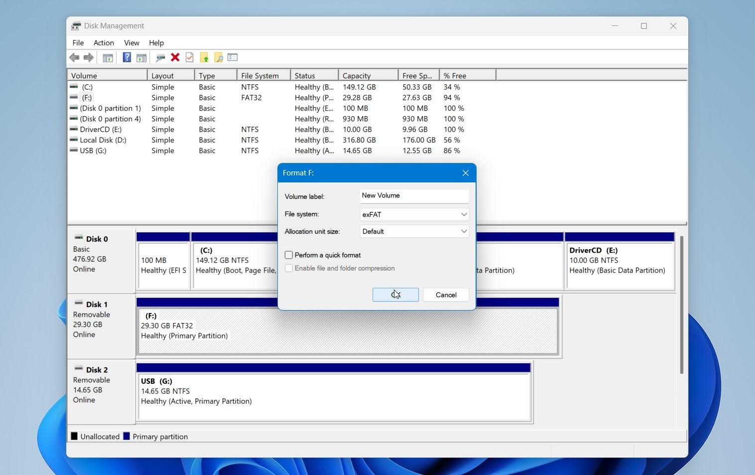Select the DriverCD (E:) partition block
Viewport: 755px width, 475px height.
click(x=620, y=265)
